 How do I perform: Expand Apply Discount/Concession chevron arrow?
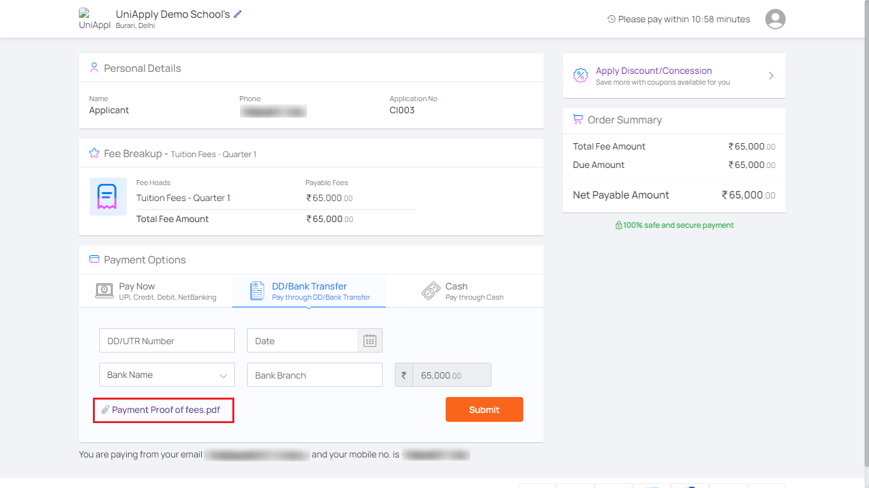(x=771, y=76)
